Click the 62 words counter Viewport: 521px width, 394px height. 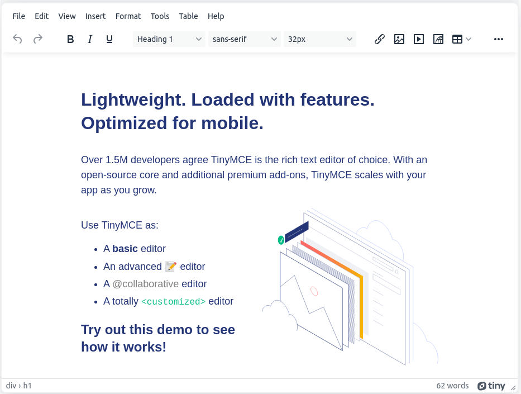click(x=452, y=386)
